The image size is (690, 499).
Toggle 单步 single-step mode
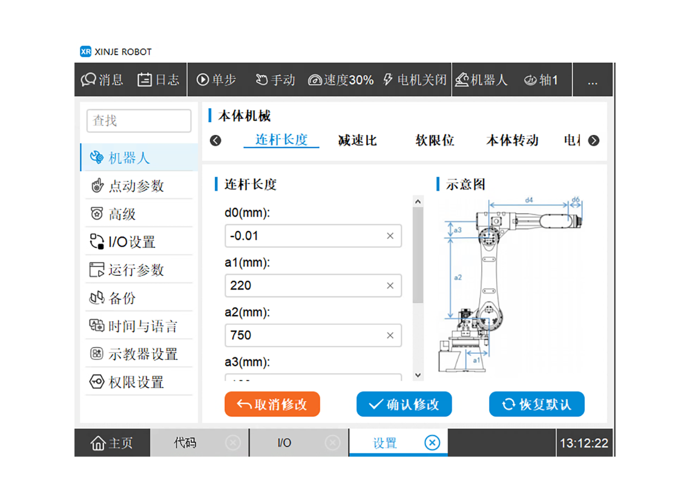pos(216,79)
